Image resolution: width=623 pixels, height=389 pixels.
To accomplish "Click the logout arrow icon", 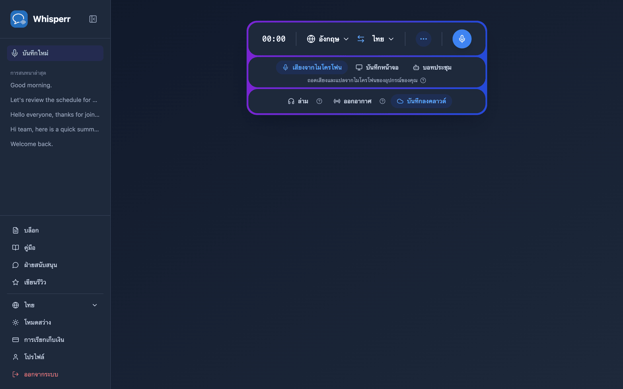I will (16, 374).
